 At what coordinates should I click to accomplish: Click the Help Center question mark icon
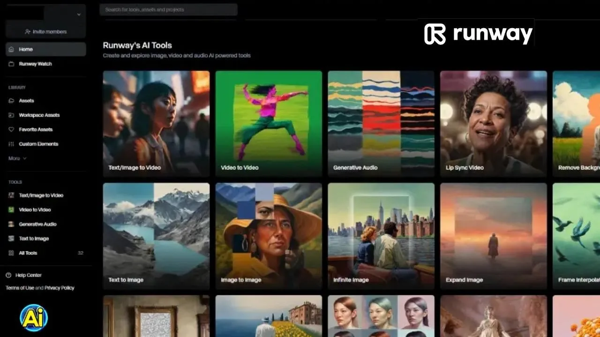click(x=8, y=275)
